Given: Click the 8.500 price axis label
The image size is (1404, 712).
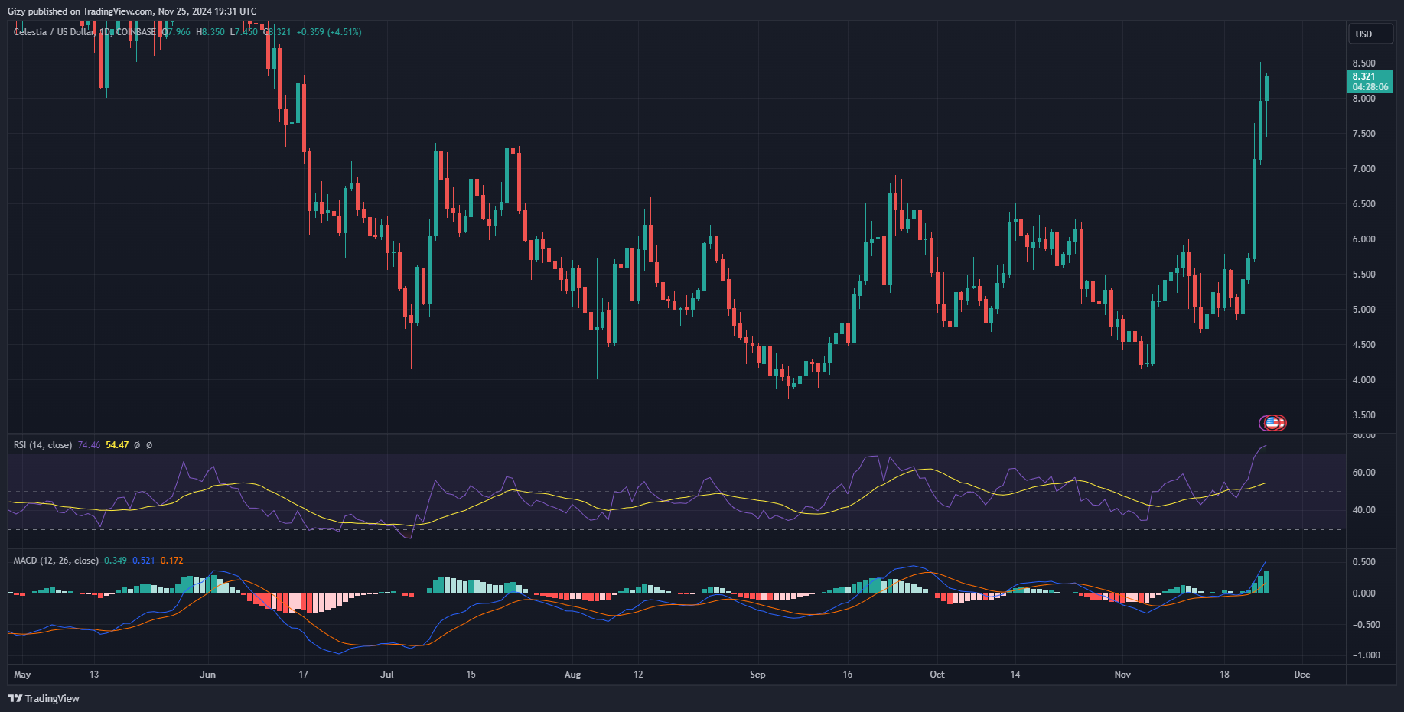Looking at the screenshot, I should tap(1363, 63).
